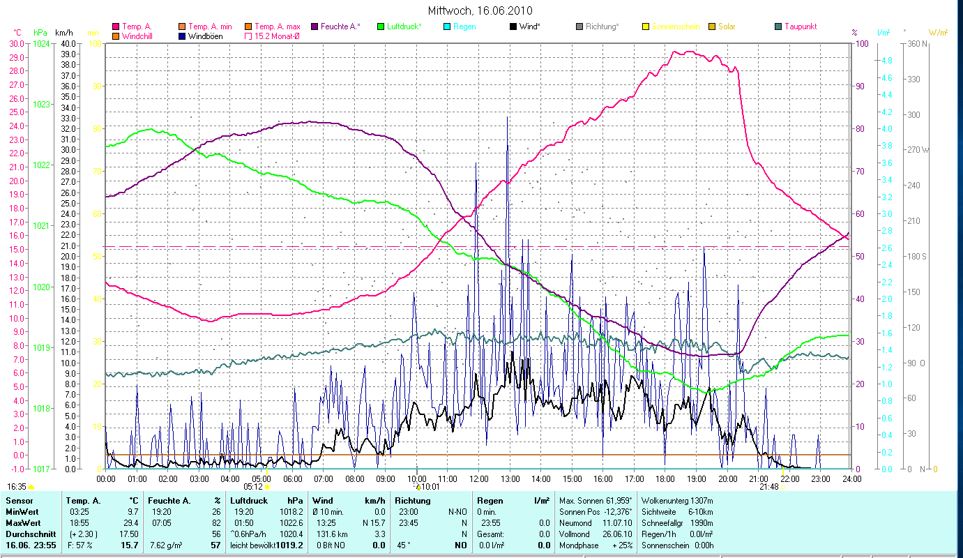Click the gray Richtung legend square
This screenshot has width=963, height=558.
(x=579, y=27)
